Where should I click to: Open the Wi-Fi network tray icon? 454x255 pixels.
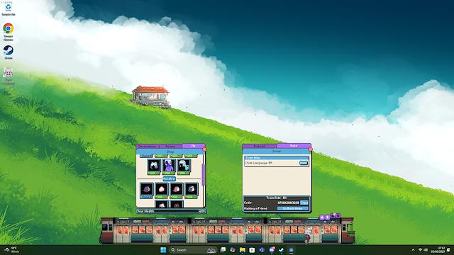421,250
